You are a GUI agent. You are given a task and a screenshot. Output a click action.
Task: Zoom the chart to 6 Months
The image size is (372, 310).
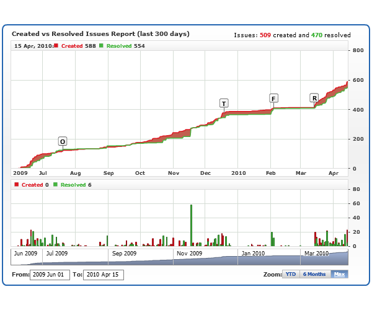(x=314, y=274)
